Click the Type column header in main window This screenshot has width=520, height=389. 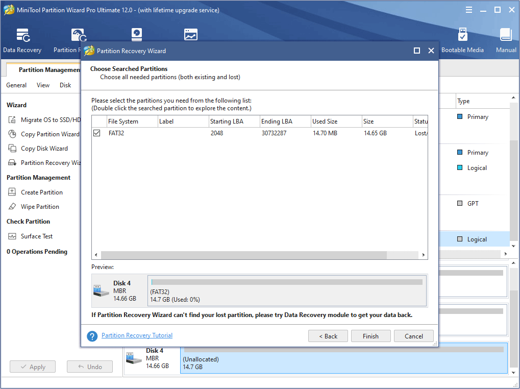pyautogui.click(x=483, y=101)
